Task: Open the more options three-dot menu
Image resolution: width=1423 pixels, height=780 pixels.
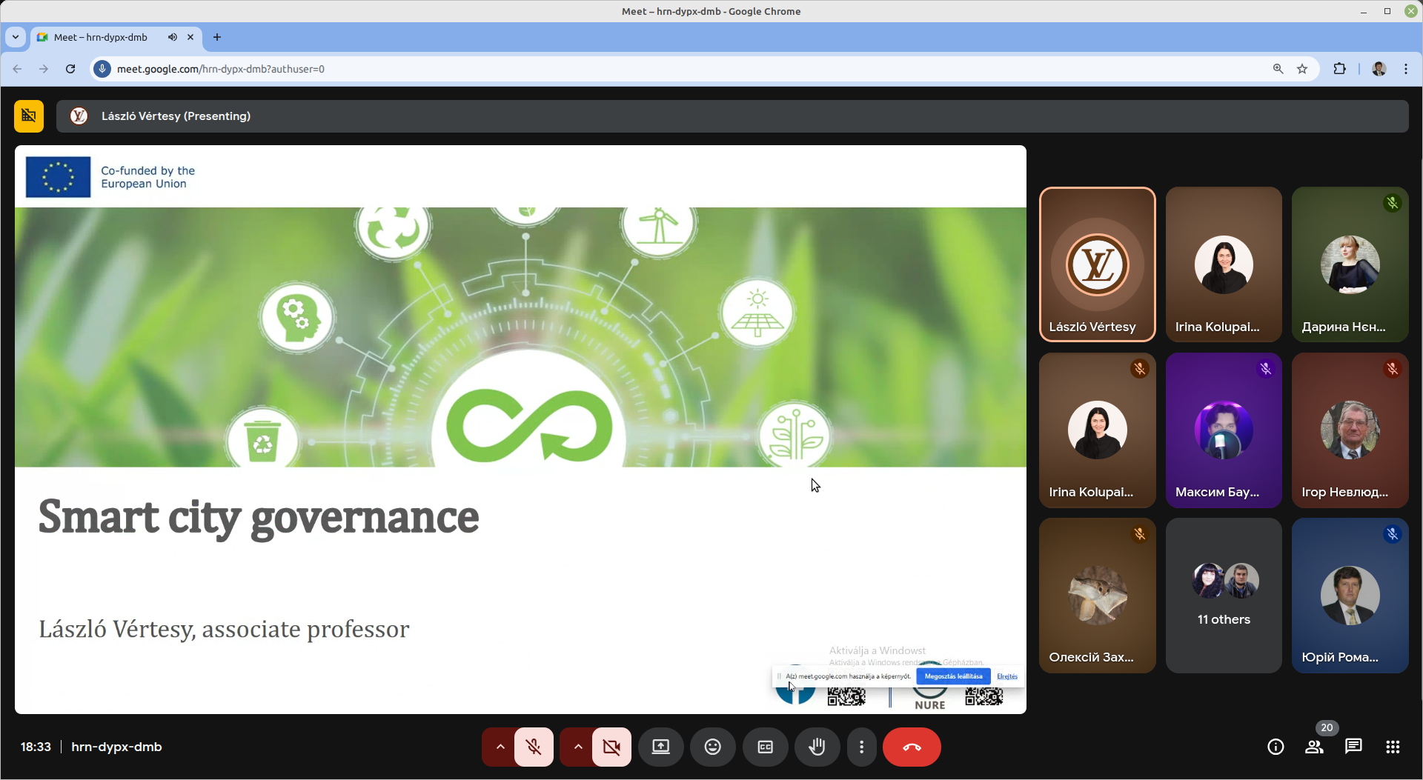Action: pyautogui.click(x=861, y=747)
